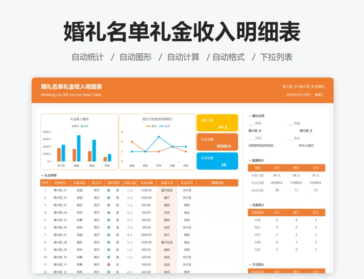Click the guest name cell 微小软_01
Image resolution: width=364 pixels, height=279 pixels.
click(61, 190)
